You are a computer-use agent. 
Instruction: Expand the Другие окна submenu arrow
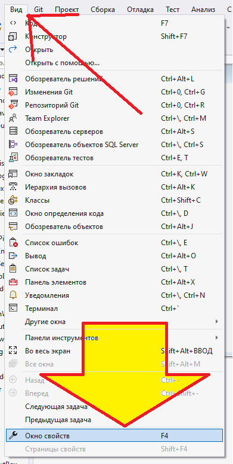point(217,321)
